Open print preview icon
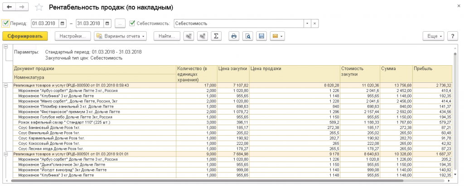The image size is (464, 186). pos(248,36)
